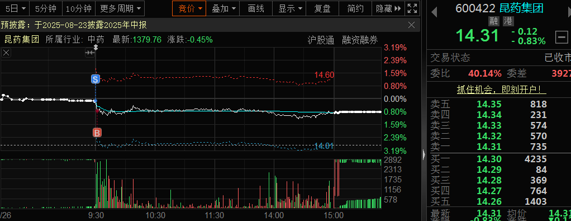Image resolution: width=571 pixels, height=221 pixels.
Task: Click the 10:30 time axis label
Action: [155, 215]
